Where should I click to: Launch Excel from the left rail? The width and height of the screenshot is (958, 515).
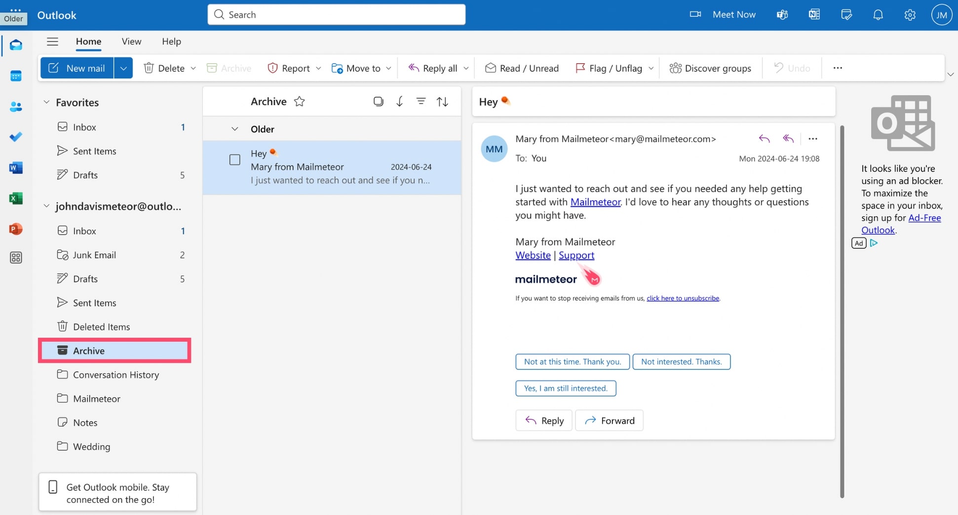[x=16, y=198]
